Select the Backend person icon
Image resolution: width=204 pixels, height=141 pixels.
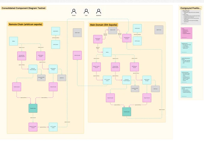(99, 11)
